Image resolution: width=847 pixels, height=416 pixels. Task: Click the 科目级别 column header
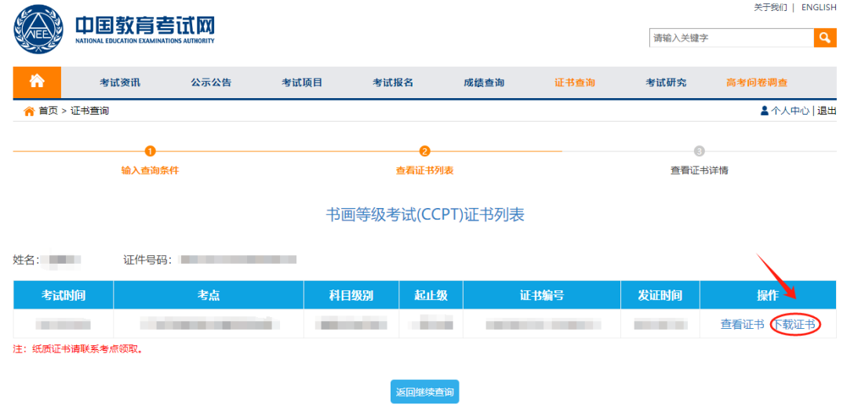coord(351,295)
